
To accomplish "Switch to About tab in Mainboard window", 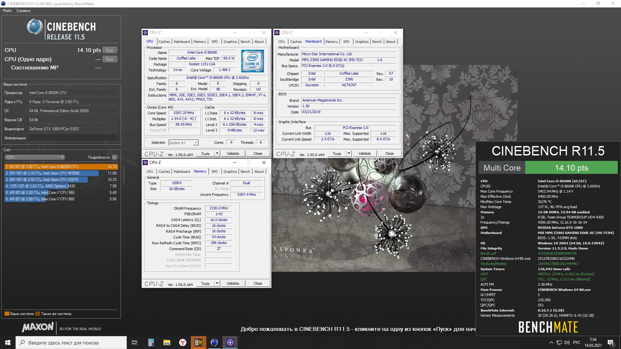I will (391, 42).
